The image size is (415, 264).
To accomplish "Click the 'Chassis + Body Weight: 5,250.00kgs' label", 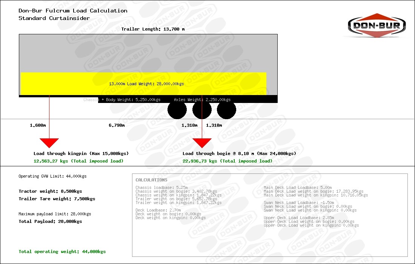I will click(122, 100).
